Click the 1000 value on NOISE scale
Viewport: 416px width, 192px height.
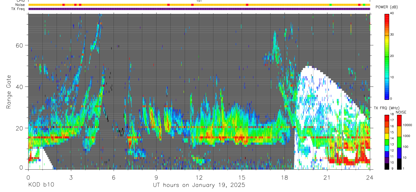[407, 136]
